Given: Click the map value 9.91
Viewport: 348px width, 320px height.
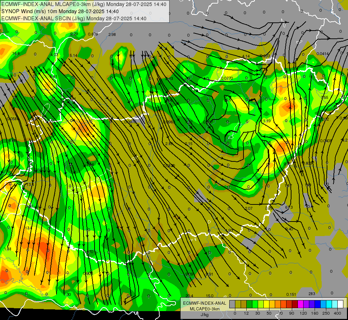Looking at the screenshot, I should coord(209,274).
